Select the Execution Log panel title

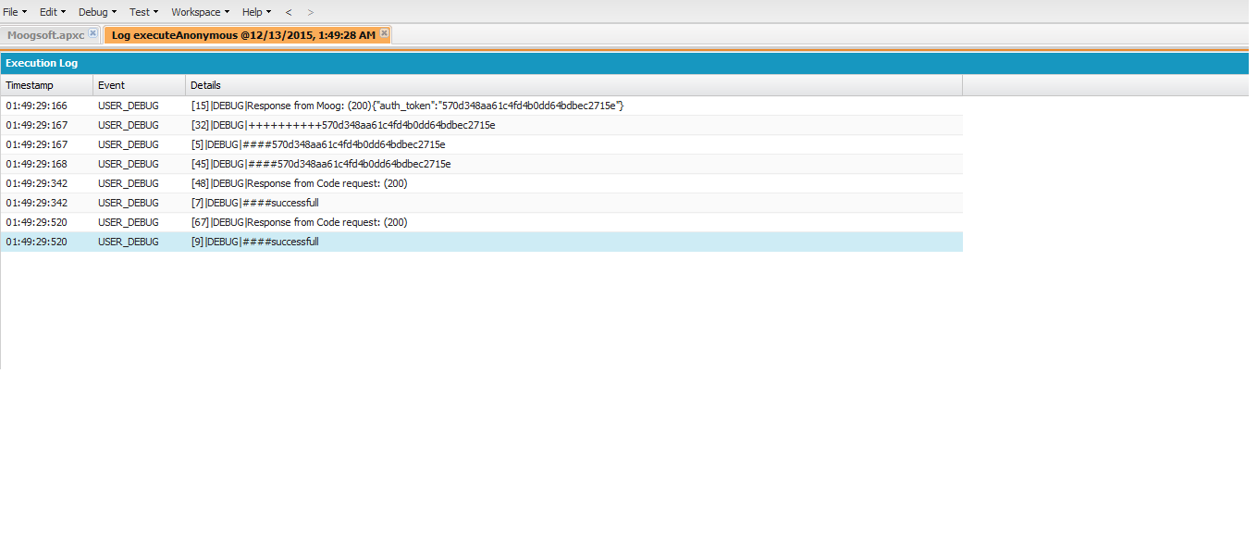pos(42,63)
